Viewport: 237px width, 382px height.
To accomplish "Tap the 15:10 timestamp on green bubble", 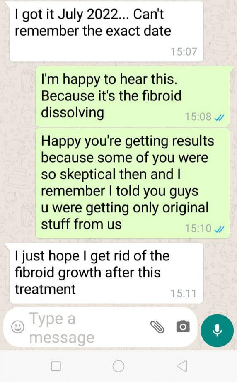I will click(198, 229).
